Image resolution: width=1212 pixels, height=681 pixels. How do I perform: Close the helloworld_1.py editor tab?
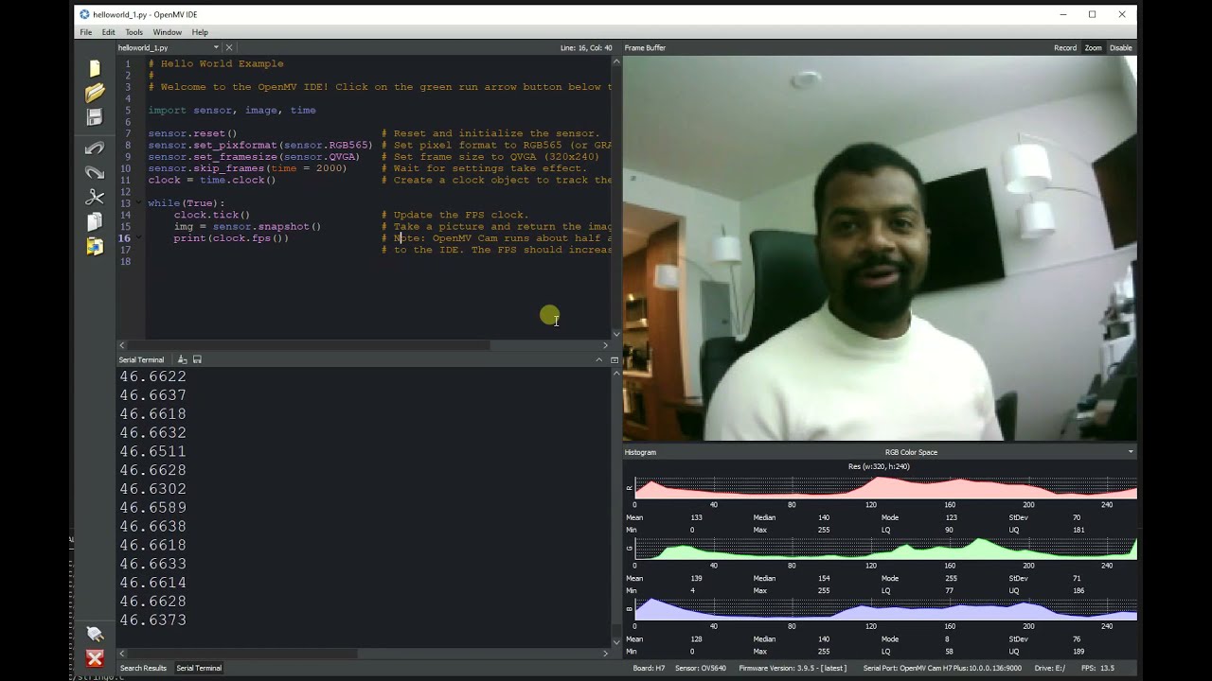click(x=228, y=47)
